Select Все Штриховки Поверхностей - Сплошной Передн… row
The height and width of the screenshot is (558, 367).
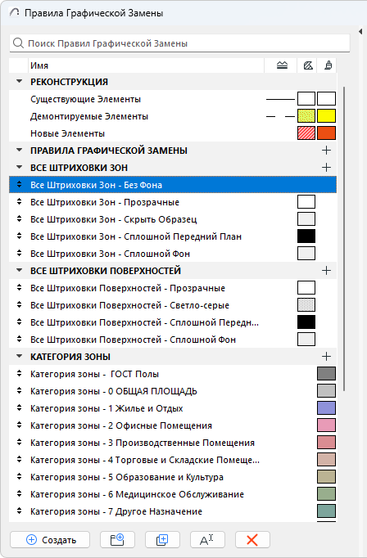[x=173, y=322]
